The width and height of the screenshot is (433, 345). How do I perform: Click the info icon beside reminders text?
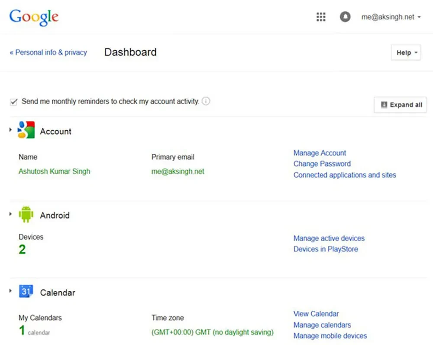(x=206, y=101)
